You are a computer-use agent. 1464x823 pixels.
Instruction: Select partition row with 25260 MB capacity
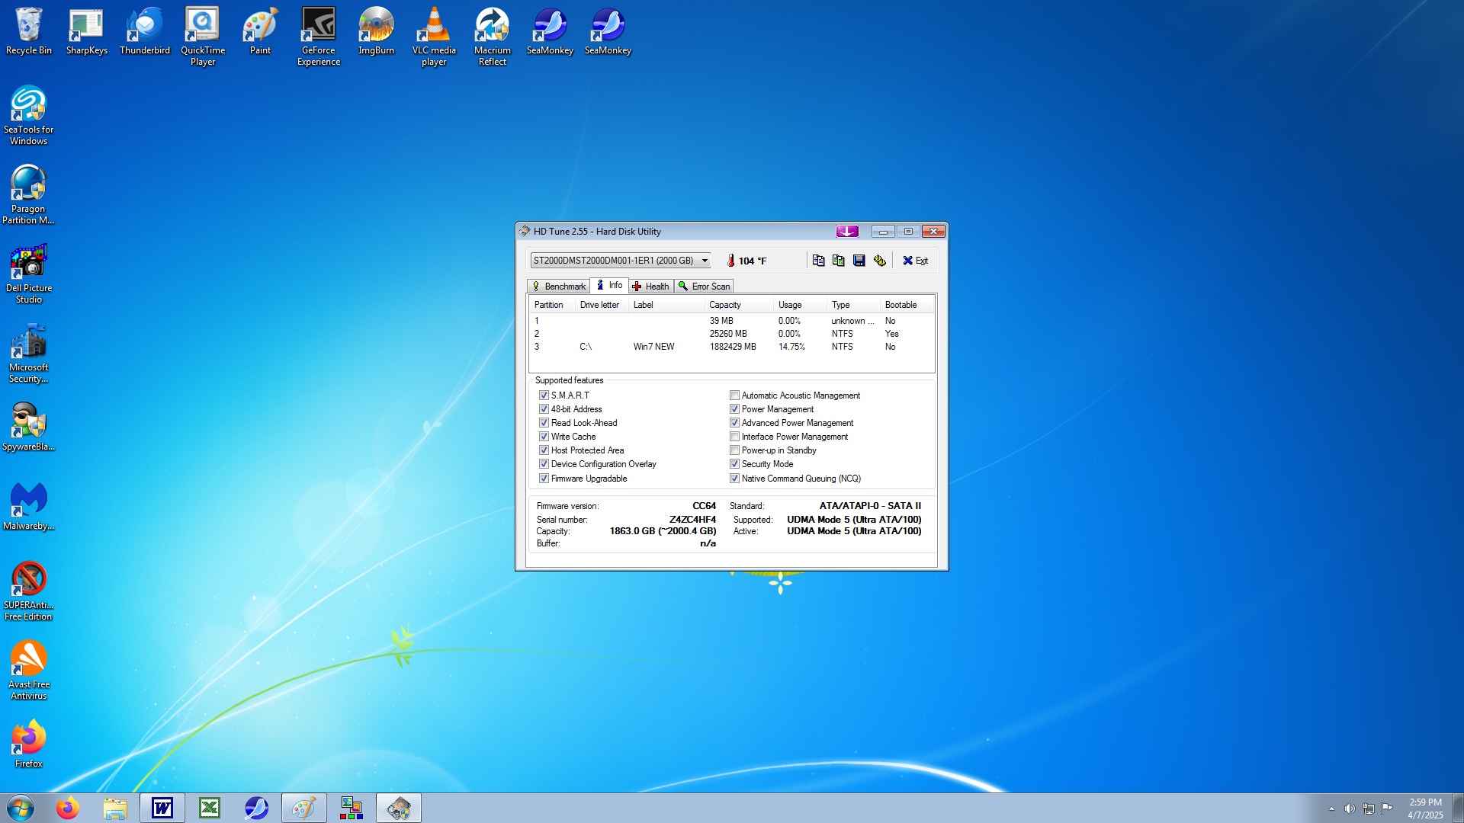(x=732, y=334)
